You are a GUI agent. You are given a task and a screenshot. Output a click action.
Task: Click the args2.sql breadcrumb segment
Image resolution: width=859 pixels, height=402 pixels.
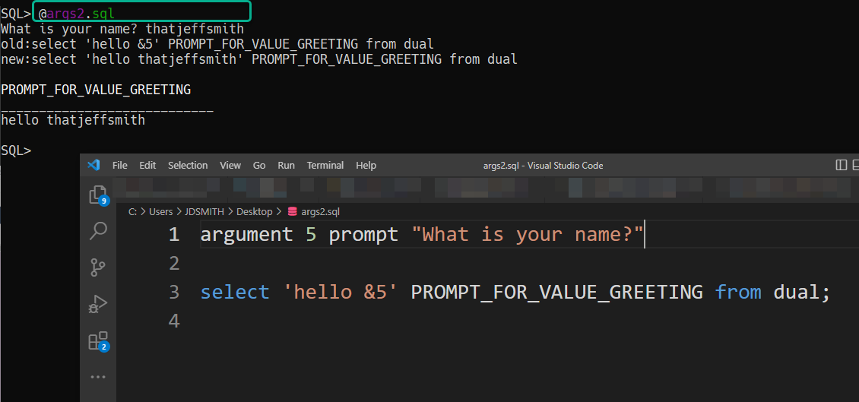[321, 211]
